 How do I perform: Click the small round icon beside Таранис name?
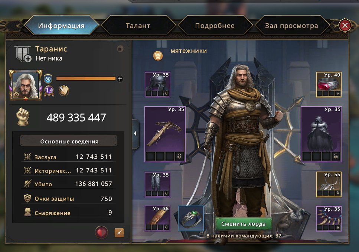click(120, 49)
